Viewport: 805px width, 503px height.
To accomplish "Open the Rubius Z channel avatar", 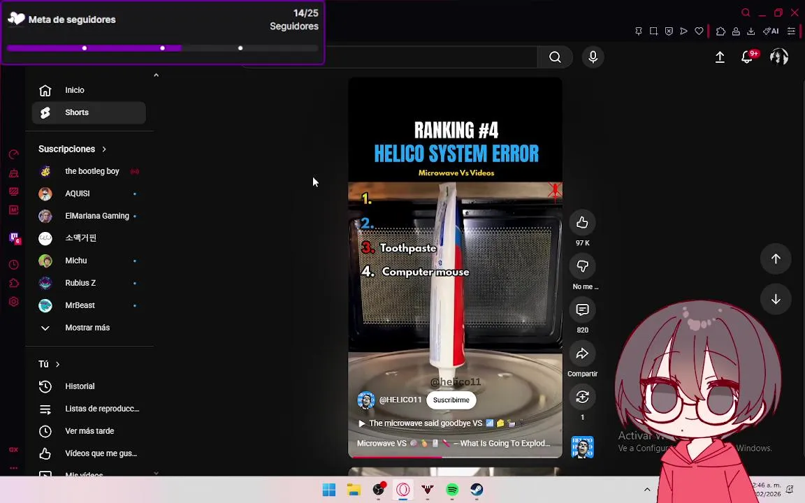I will point(45,283).
